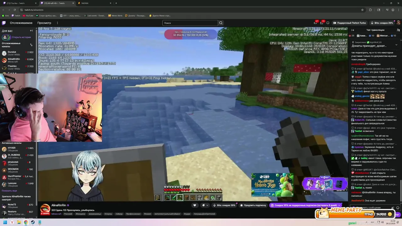Click the Продлить подписку button

click(x=253, y=205)
